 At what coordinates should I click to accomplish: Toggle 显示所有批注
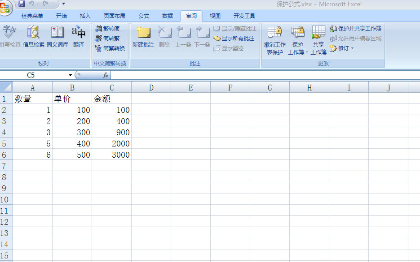coord(234,39)
